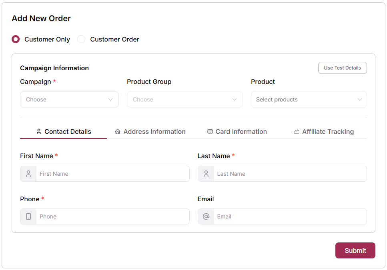Image resolution: width=387 pixels, height=270 pixels.
Task: Click the Phone label above the field
Action: tap(30, 199)
